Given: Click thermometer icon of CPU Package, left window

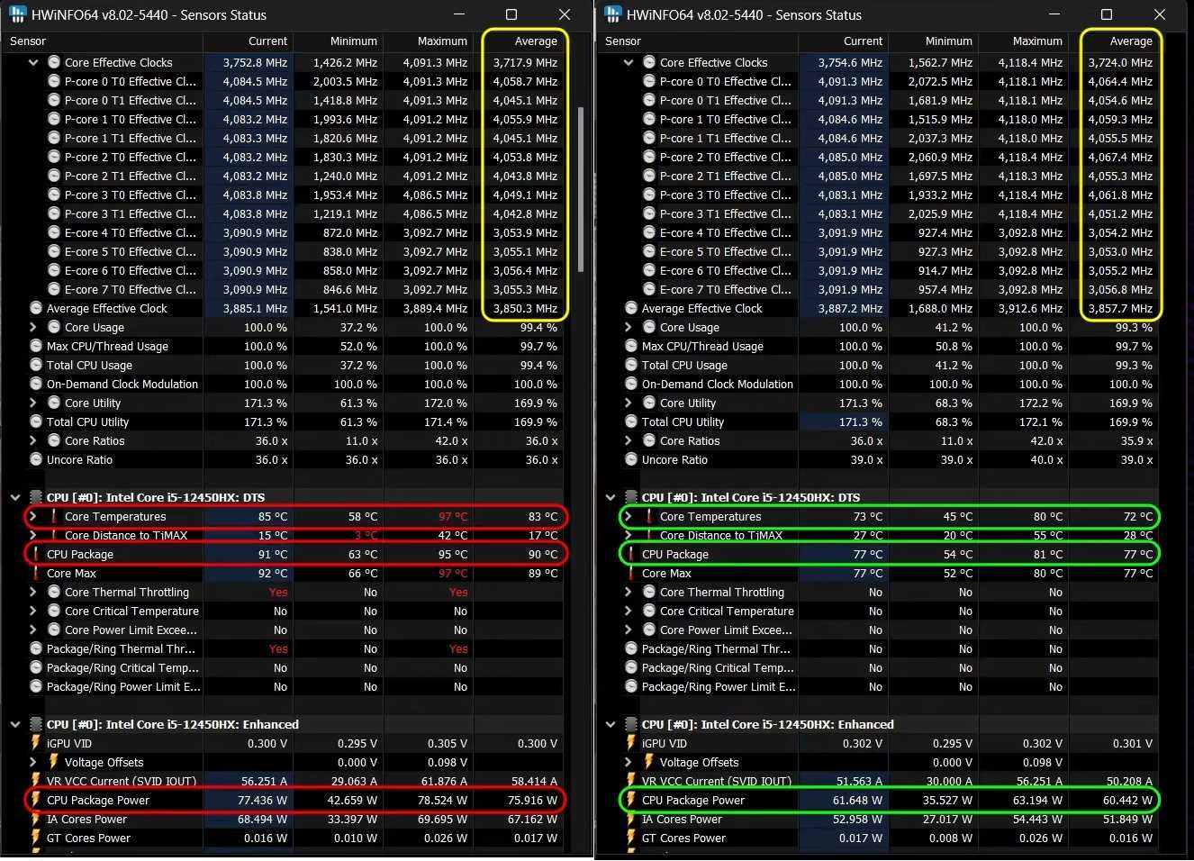Looking at the screenshot, I should click(x=36, y=554).
